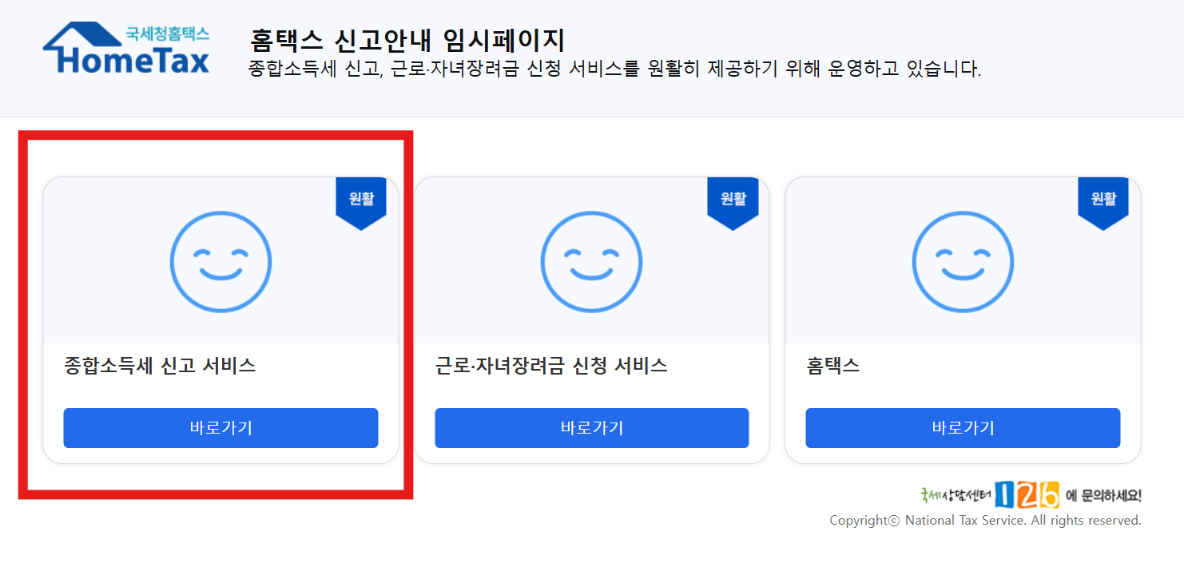Screen dimensions: 1184x583
Task: Click the 원활 status badge on 종합소득세 card
Action: pyautogui.click(x=361, y=200)
